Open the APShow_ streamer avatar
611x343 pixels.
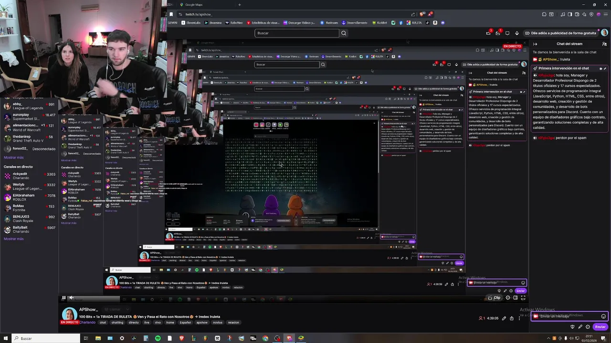69,314
